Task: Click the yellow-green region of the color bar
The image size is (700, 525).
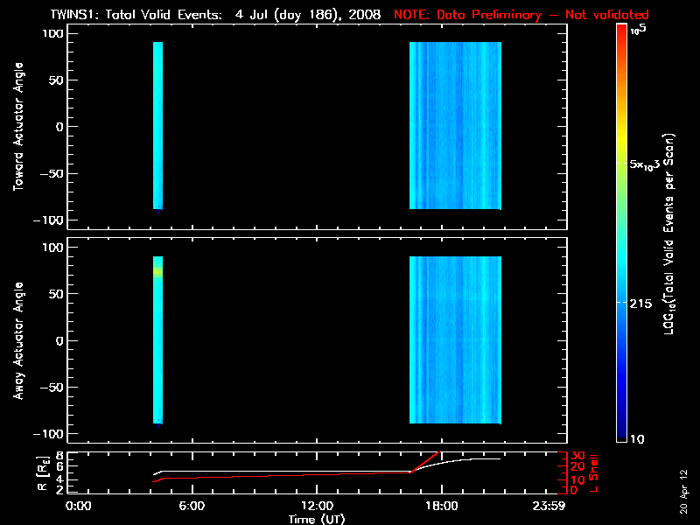Action: 621,164
